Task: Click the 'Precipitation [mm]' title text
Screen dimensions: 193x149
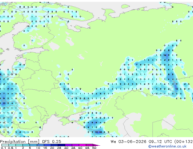Action: (20, 142)
